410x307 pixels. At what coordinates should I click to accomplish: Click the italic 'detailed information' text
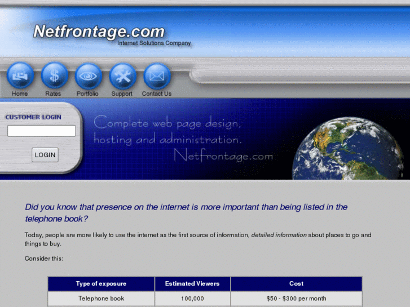click(279, 235)
